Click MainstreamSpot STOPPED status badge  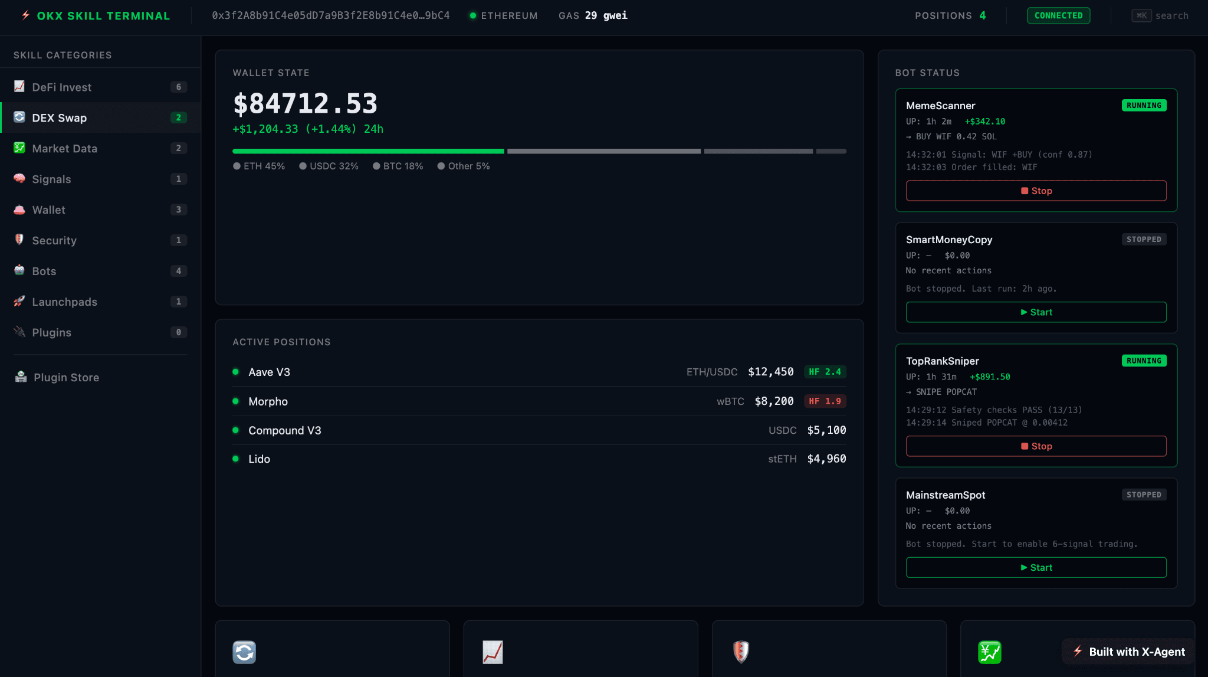coord(1144,495)
